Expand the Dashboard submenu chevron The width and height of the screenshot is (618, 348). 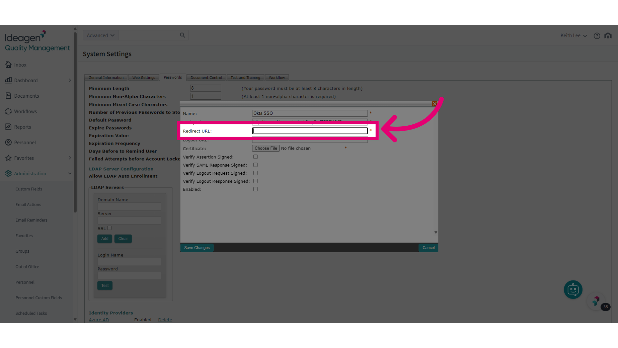(70, 80)
